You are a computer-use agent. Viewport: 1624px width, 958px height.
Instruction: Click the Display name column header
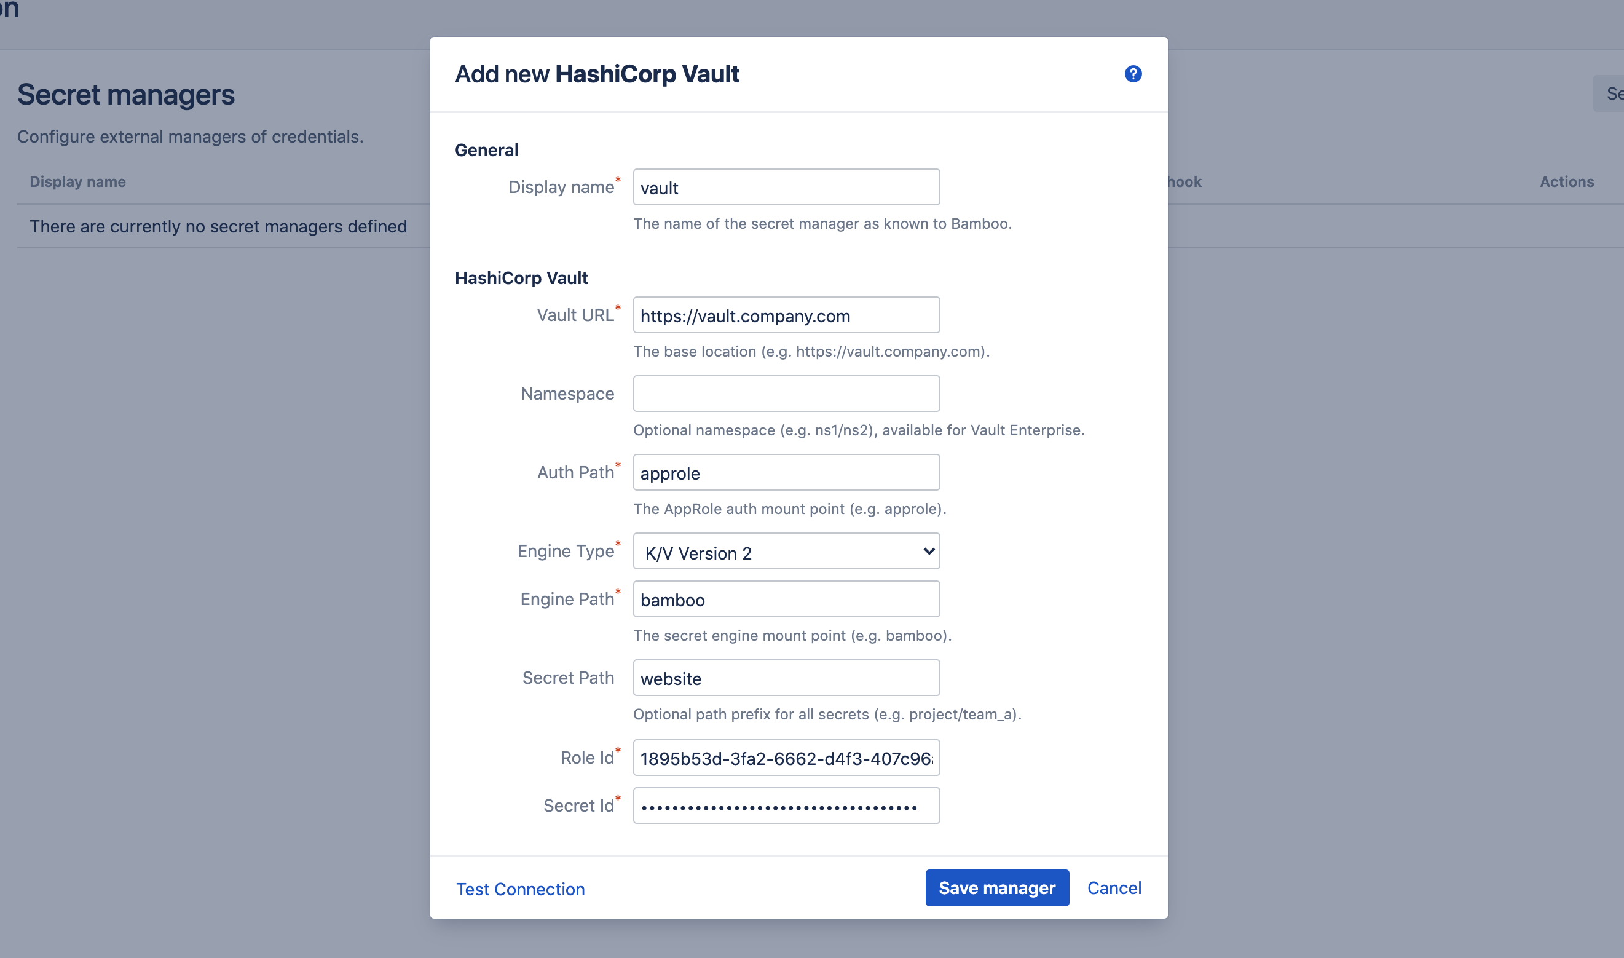pos(77,182)
